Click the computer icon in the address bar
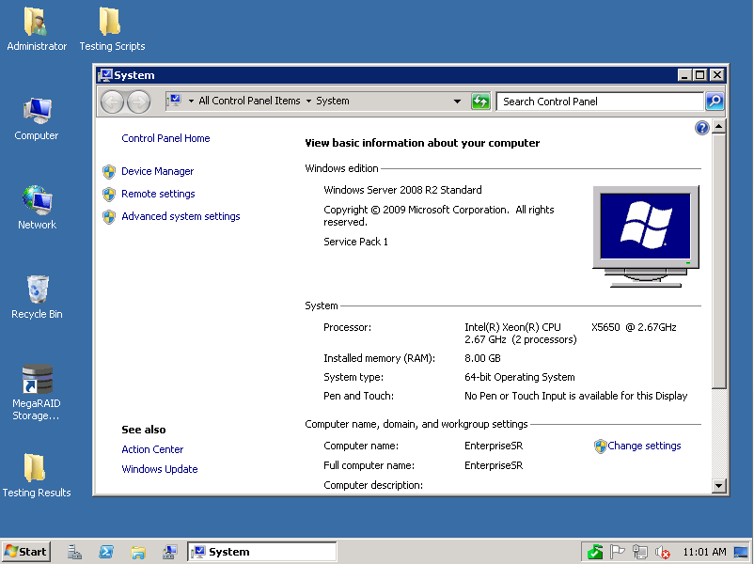The width and height of the screenshot is (754, 564). coord(175,101)
